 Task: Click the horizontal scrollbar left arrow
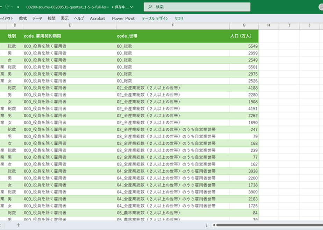point(214,225)
